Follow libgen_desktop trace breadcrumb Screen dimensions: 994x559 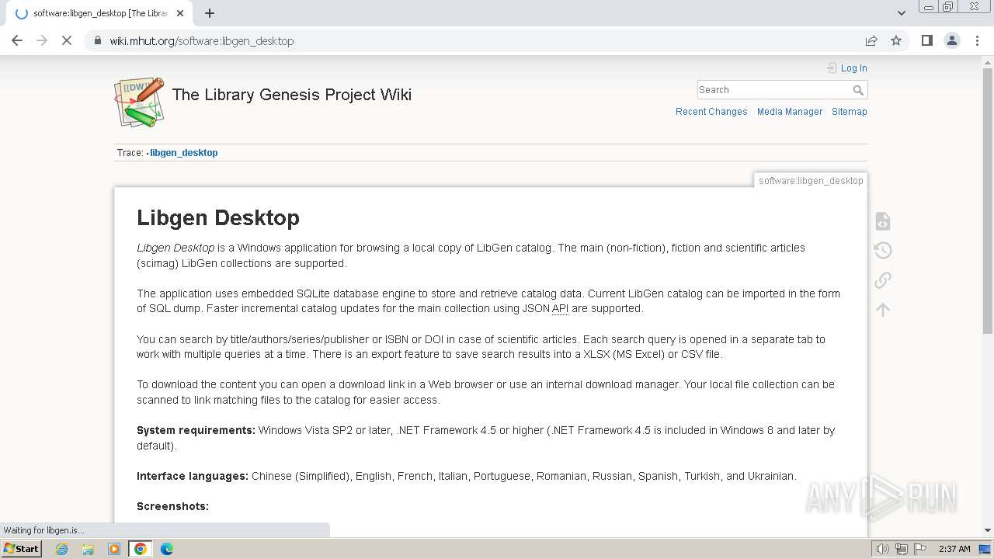pyautogui.click(x=184, y=153)
